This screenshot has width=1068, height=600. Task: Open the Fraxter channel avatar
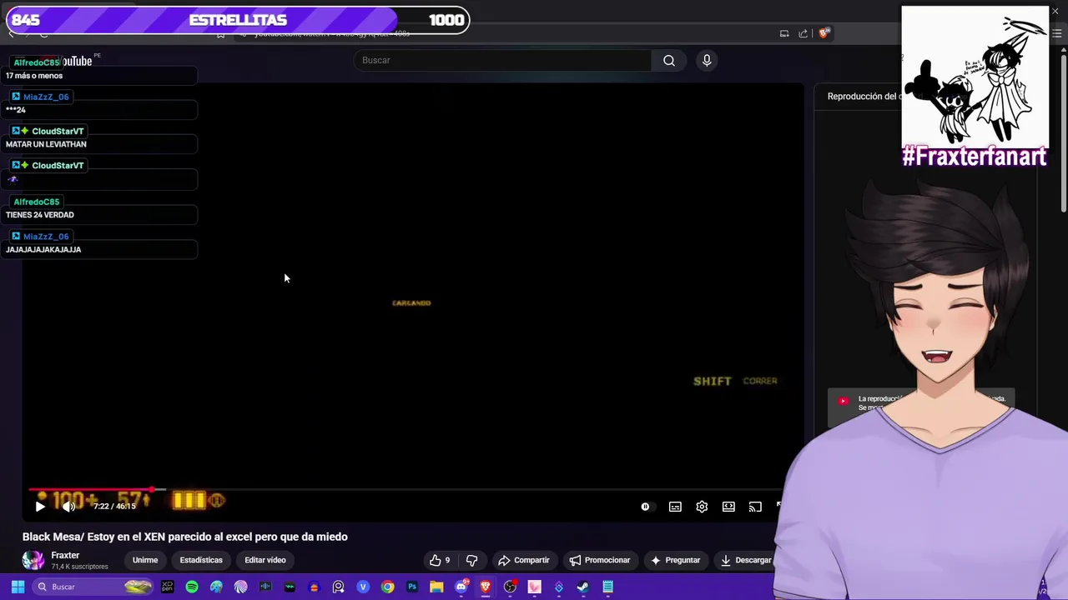33,560
